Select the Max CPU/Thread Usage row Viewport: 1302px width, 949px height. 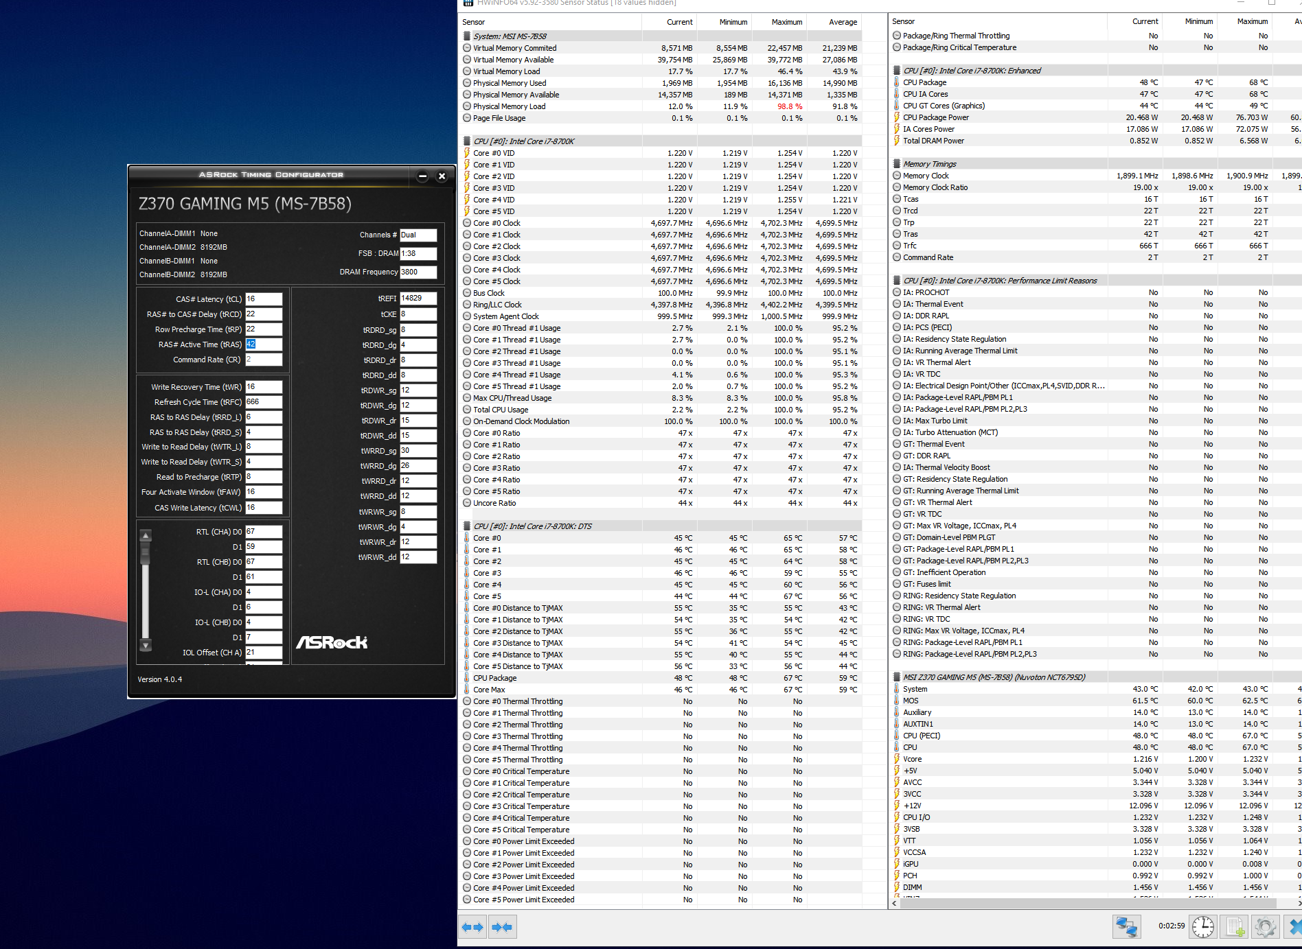661,398
